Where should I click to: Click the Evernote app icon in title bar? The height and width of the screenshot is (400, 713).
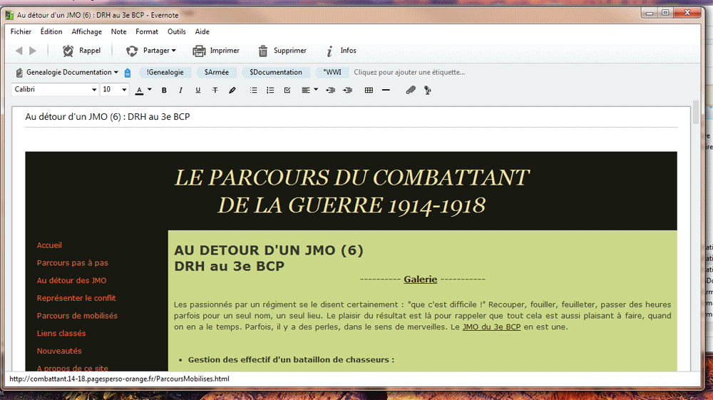[9, 16]
